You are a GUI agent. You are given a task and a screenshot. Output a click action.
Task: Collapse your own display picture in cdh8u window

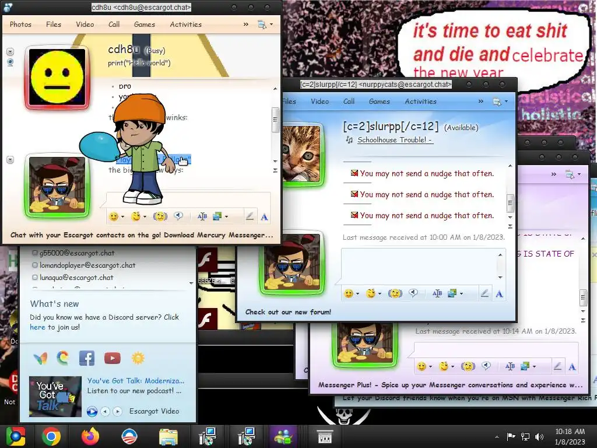tap(10, 160)
